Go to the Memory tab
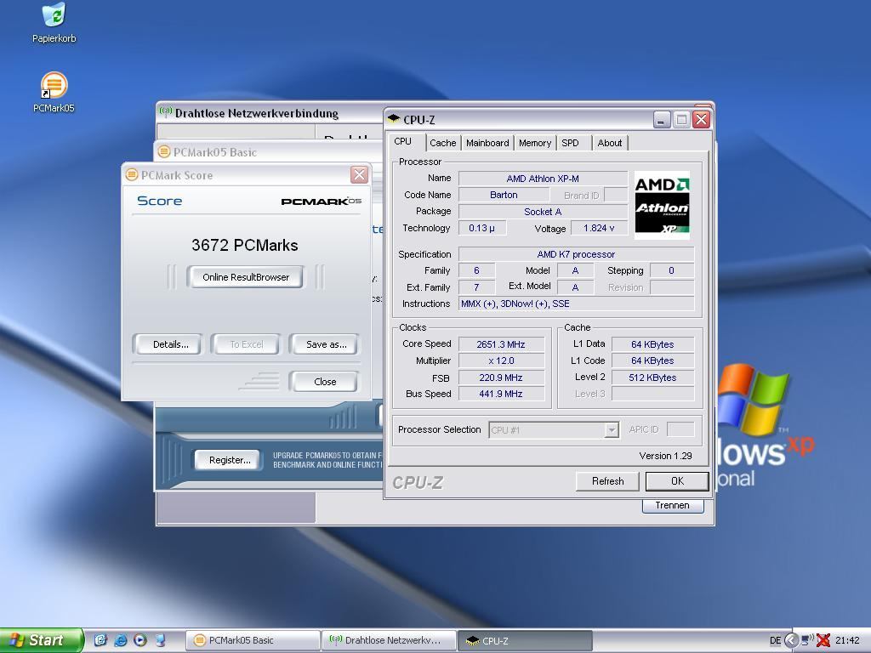Image resolution: width=871 pixels, height=653 pixels. [535, 143]
